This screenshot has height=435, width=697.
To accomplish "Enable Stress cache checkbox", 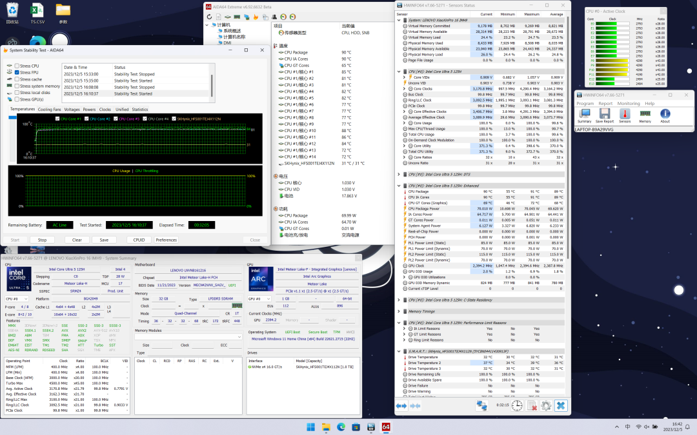I will coord(17,79).
